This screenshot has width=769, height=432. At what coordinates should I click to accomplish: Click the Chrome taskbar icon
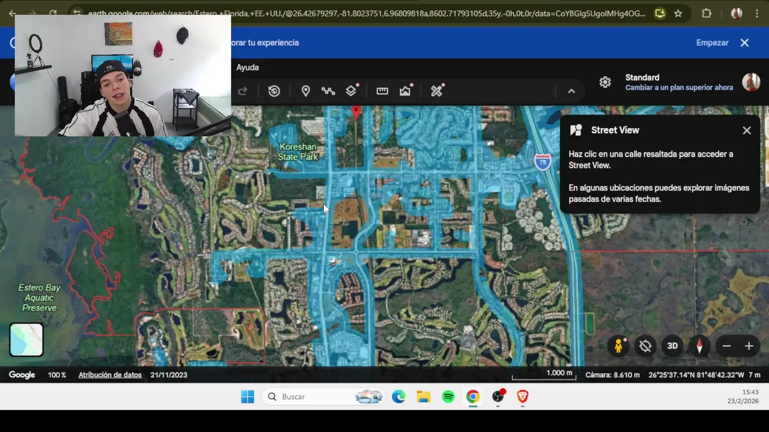(473, 397)
